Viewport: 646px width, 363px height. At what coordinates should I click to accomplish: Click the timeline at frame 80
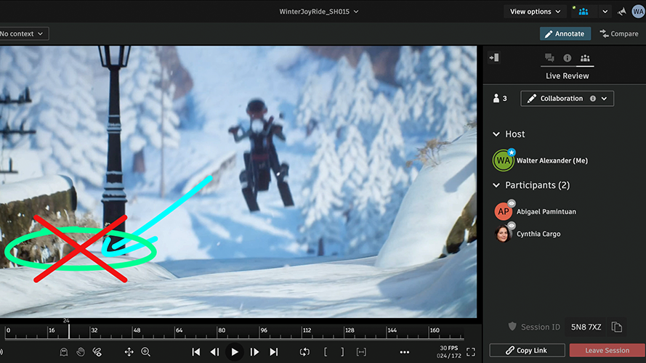[217, 332]
